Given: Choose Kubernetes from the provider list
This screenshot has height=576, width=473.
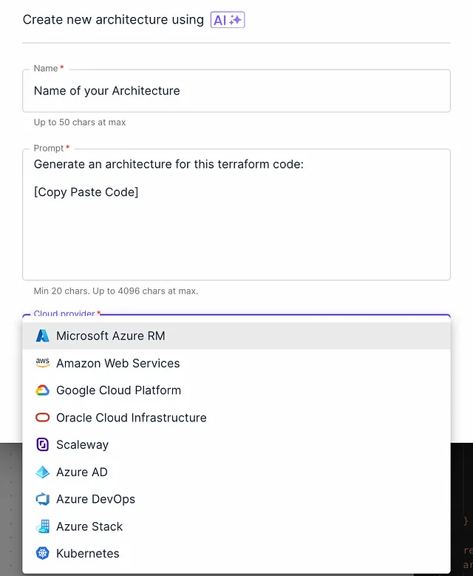Looking at the screenshot, I should click(x=236, y=553).
